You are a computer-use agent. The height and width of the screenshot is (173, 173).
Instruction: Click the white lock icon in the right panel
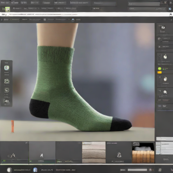click(x=163, y=27)
